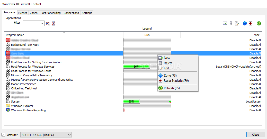Screen dimensions: 267x139
Task: Select the Windows Explorer program name
Action: pos(22,106)
